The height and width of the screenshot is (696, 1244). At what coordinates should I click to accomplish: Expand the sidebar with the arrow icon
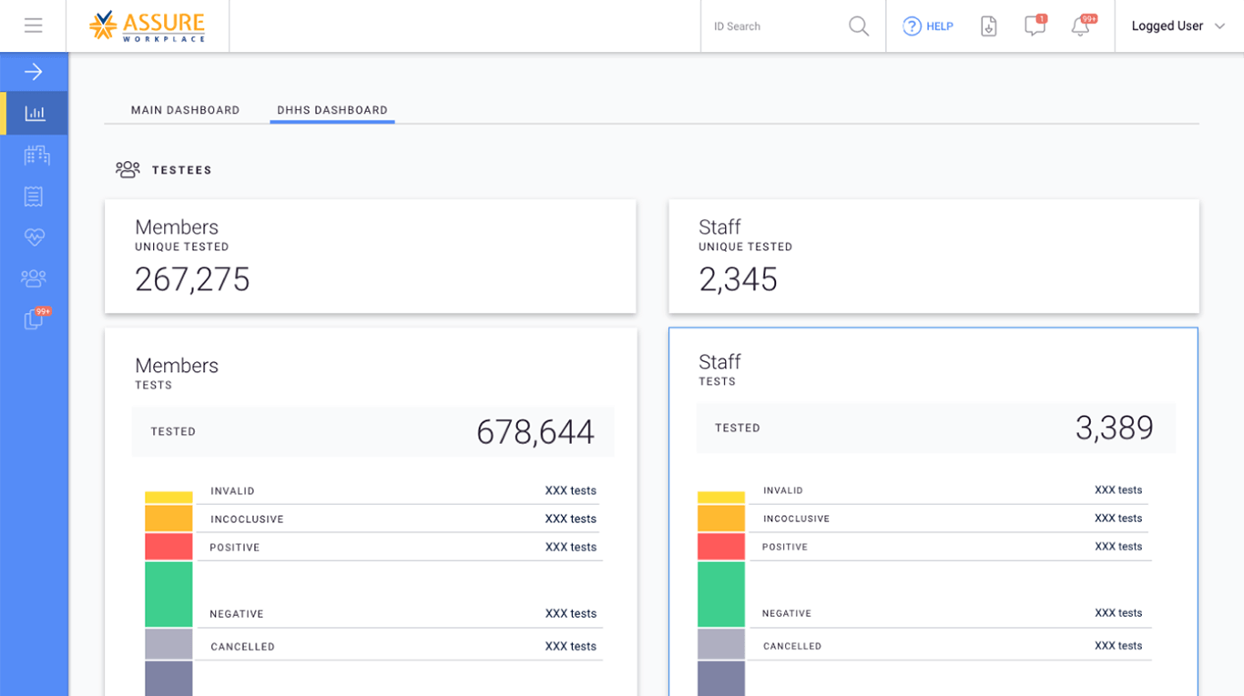34,72
